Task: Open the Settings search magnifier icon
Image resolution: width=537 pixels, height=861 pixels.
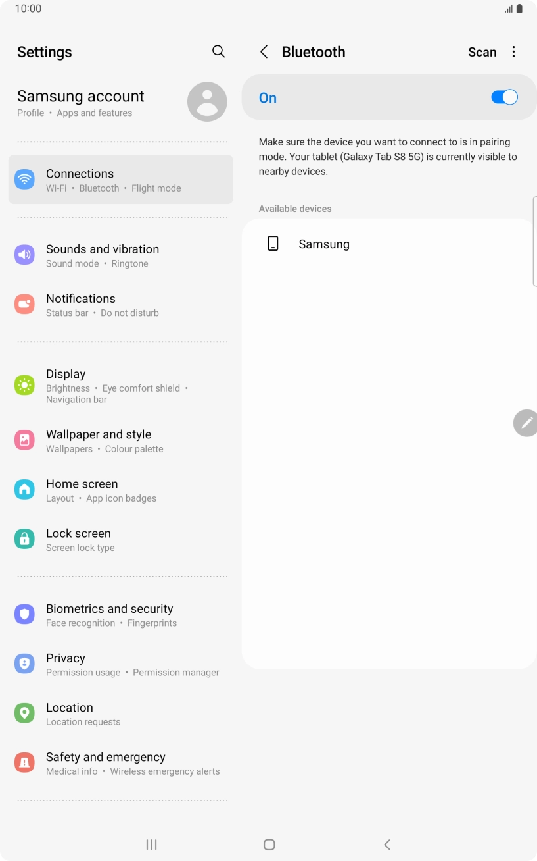Action: point(219,51)
